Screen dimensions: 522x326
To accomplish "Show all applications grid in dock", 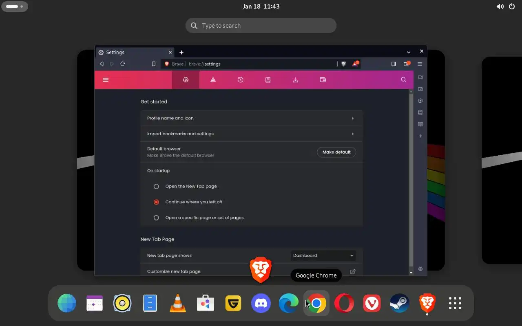I will (455, 303).
